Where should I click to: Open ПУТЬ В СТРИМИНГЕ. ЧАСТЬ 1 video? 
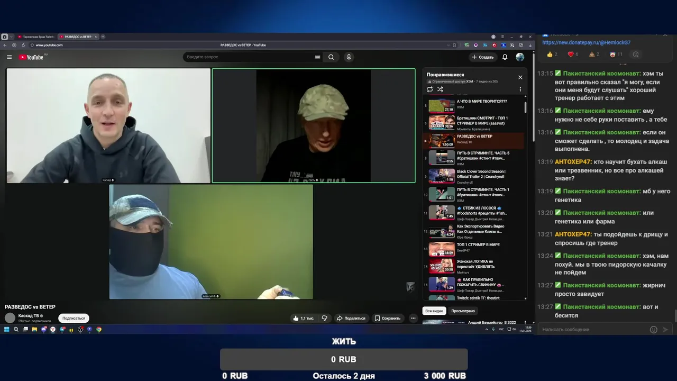pos(474,194)
